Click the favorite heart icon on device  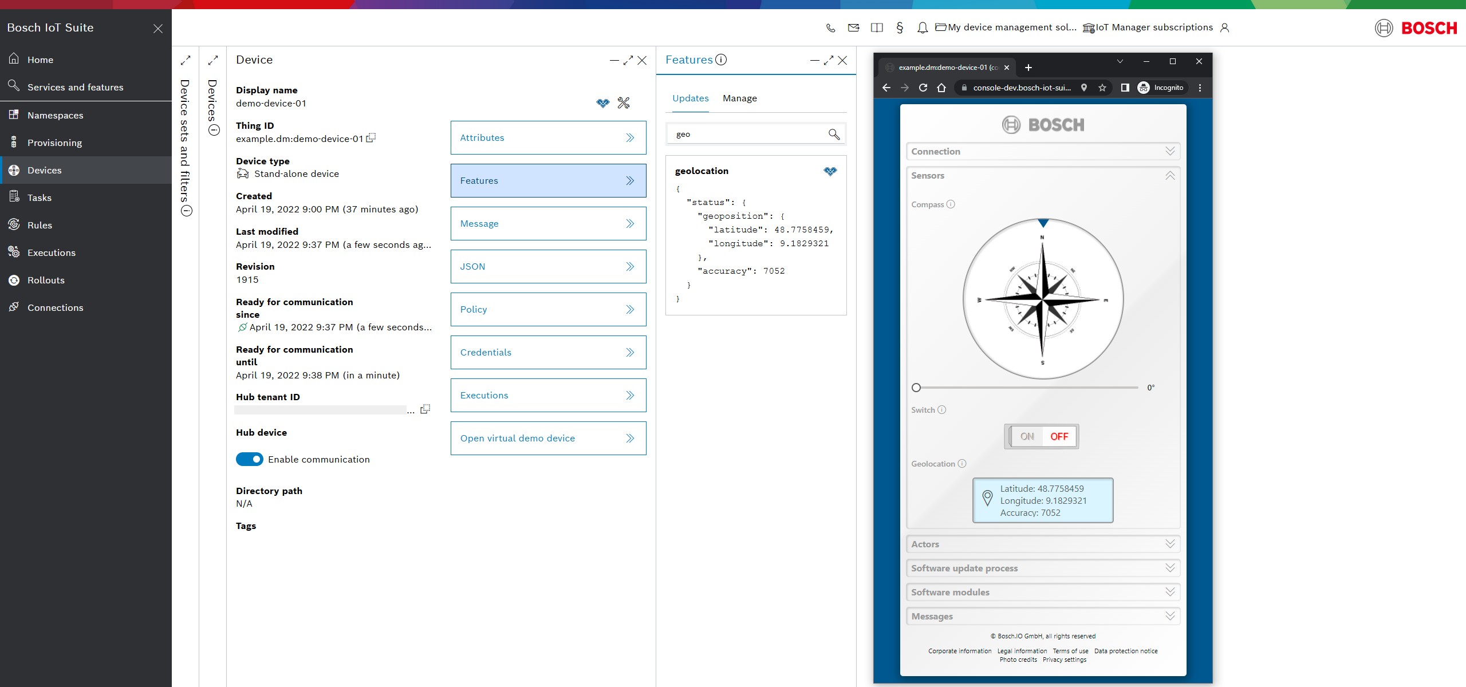pyautogui.click(x=603, y=103)
